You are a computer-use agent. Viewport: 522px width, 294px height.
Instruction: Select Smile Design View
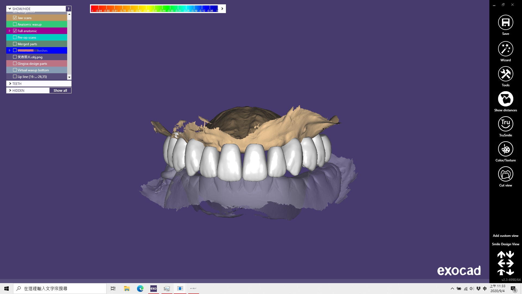click(505, 244)
